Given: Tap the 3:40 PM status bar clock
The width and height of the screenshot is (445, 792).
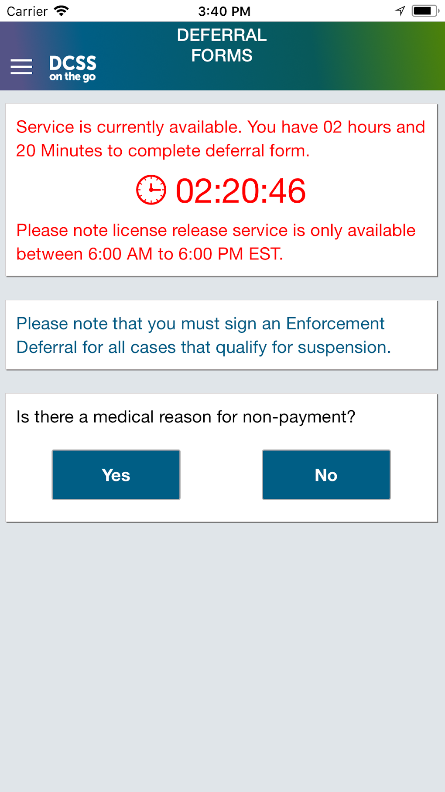Looking at the screenshot, I should [224, 11].
